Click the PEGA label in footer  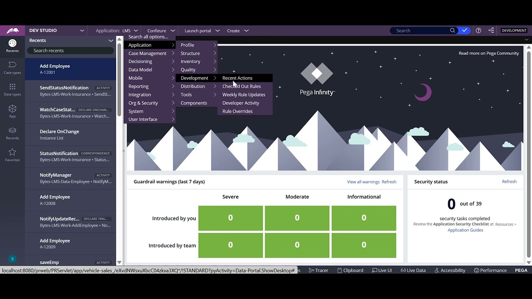521,270
